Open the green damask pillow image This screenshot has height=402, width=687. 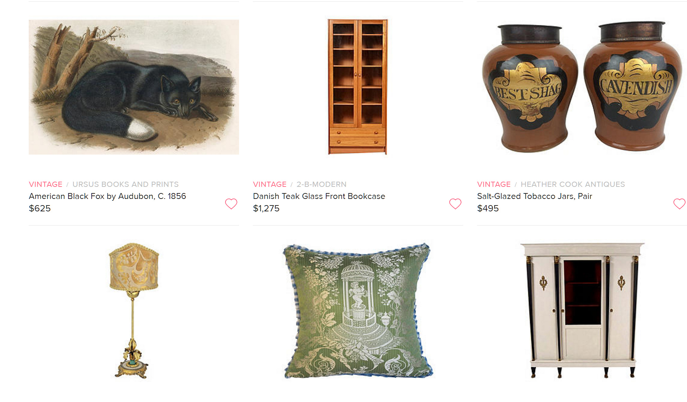[358, 311]
